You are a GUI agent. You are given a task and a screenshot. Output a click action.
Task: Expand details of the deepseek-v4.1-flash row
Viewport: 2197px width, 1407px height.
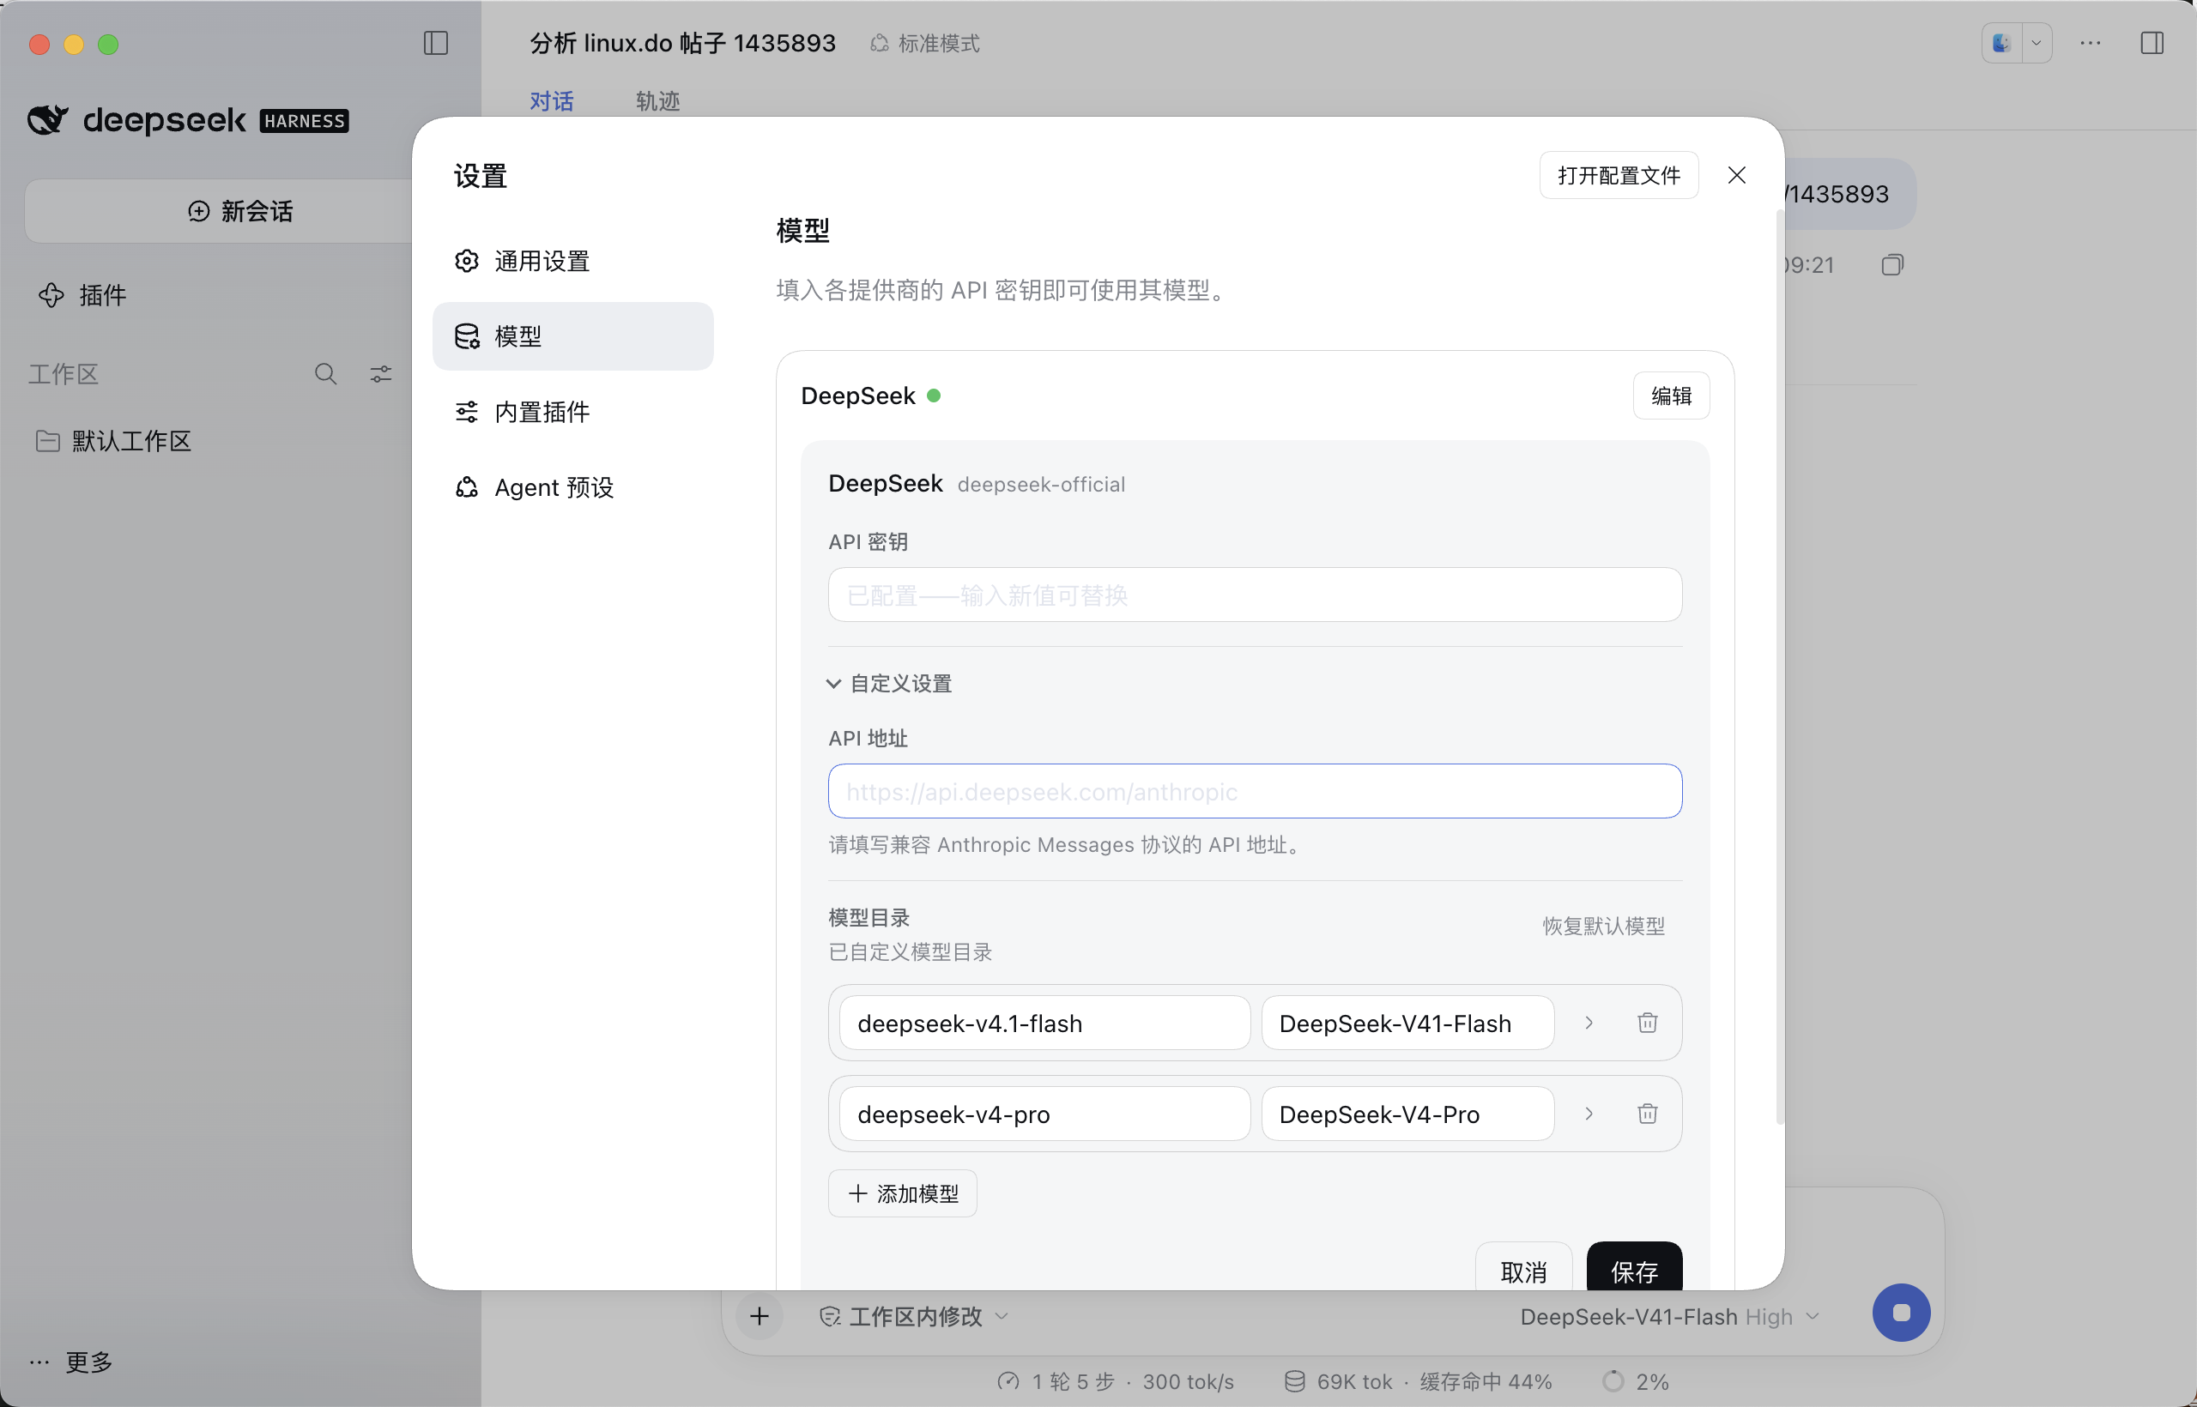coord(1589,1023)
